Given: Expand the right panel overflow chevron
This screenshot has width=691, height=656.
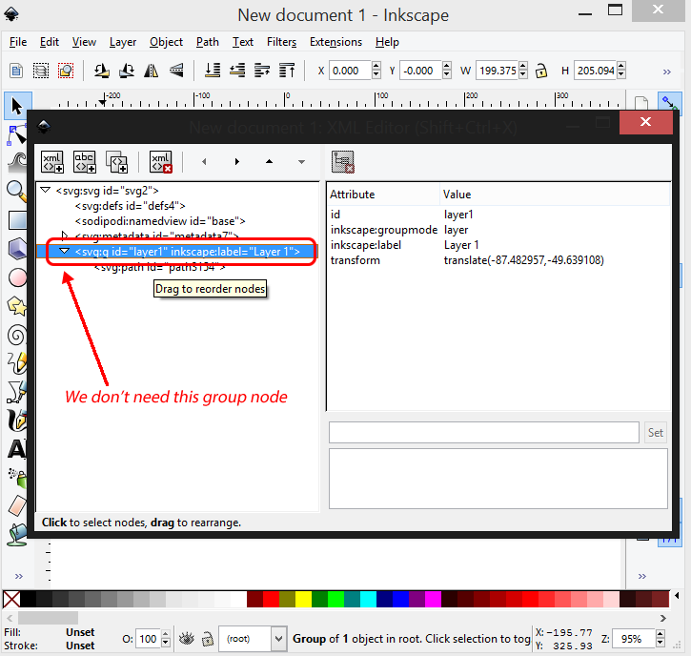Looking at the screenshot, I should (x=642, y=576).
